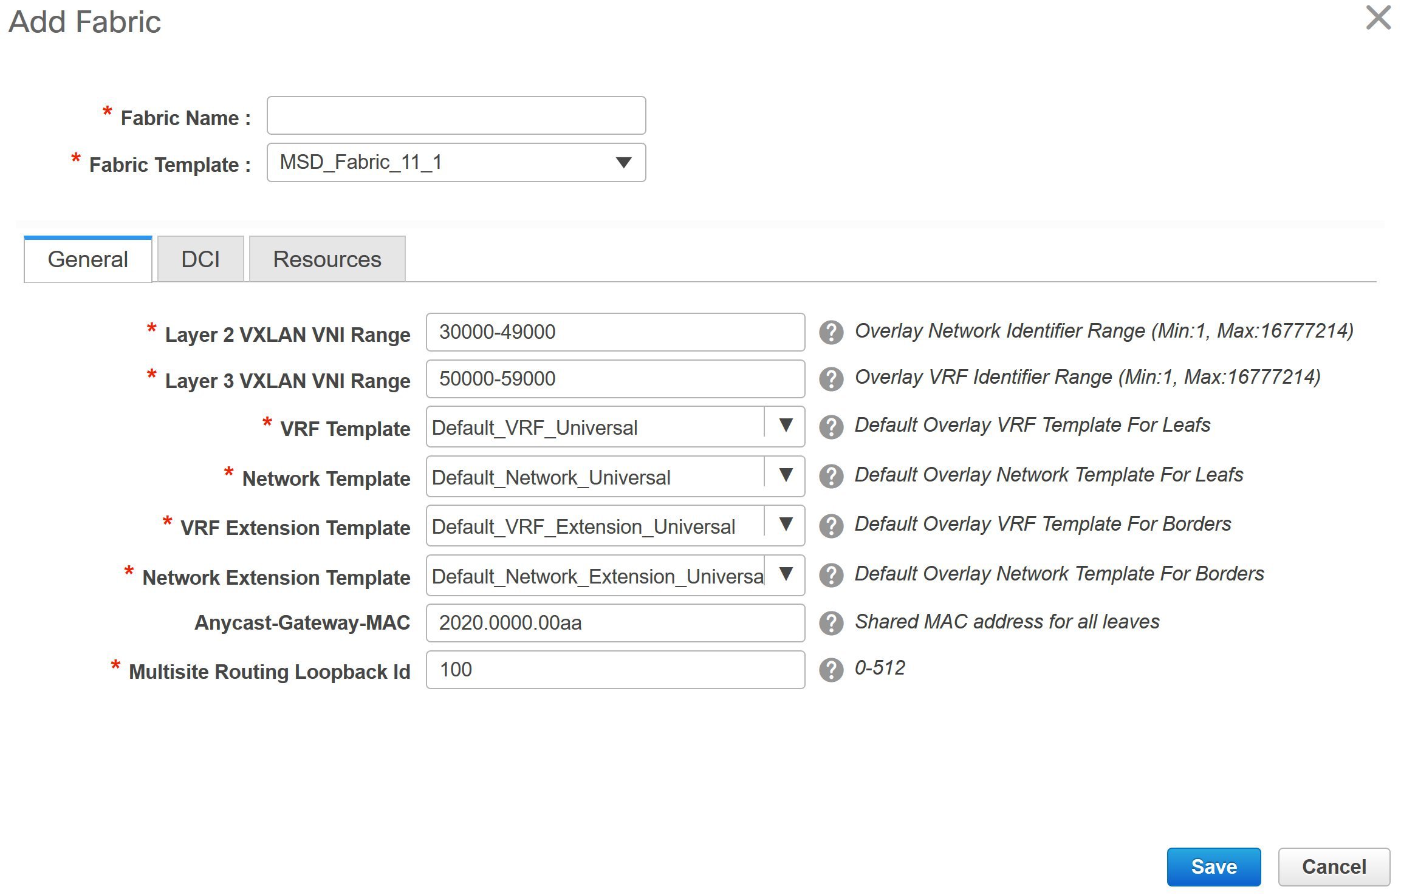Click help icon for Network Extension Template

[x=831, y=575]
